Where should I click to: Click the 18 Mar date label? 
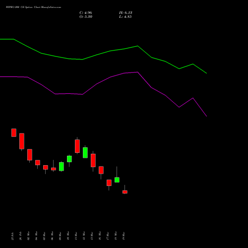[116, 236]
